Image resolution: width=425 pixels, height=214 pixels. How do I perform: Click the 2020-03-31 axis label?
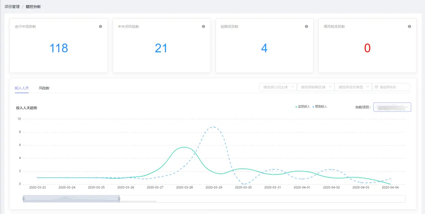point(273,187)
